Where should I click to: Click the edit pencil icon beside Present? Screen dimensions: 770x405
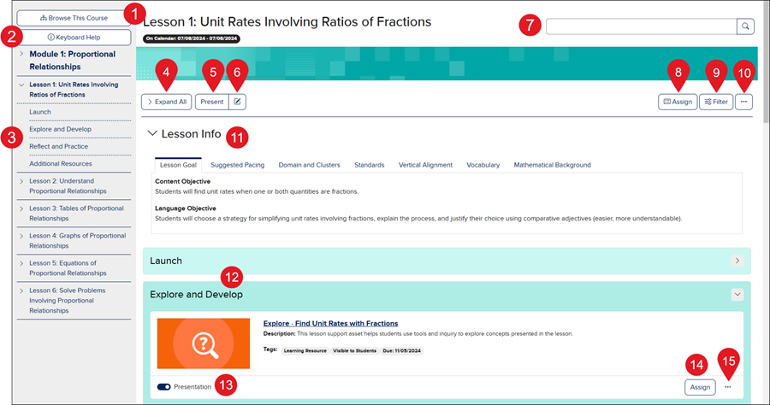(x=237, y=102)
